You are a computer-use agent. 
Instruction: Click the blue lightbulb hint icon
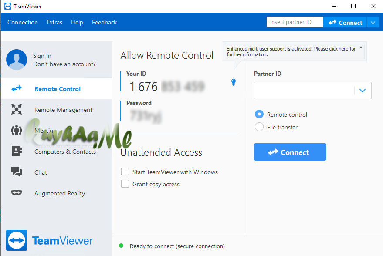point(234,82)
